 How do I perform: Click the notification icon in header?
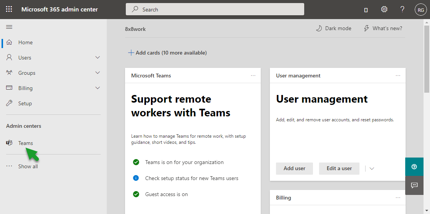[366, 10]
